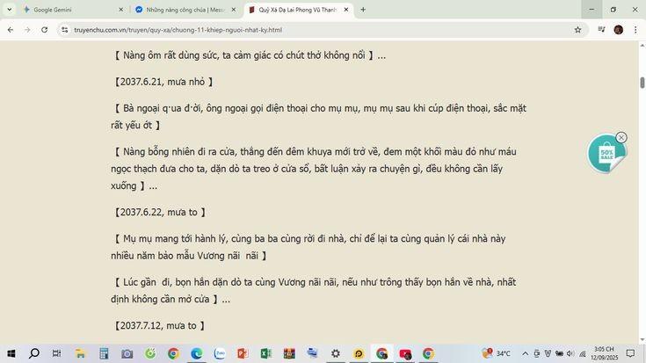
Task: Open the new tab with plus button
Action: 363,10
